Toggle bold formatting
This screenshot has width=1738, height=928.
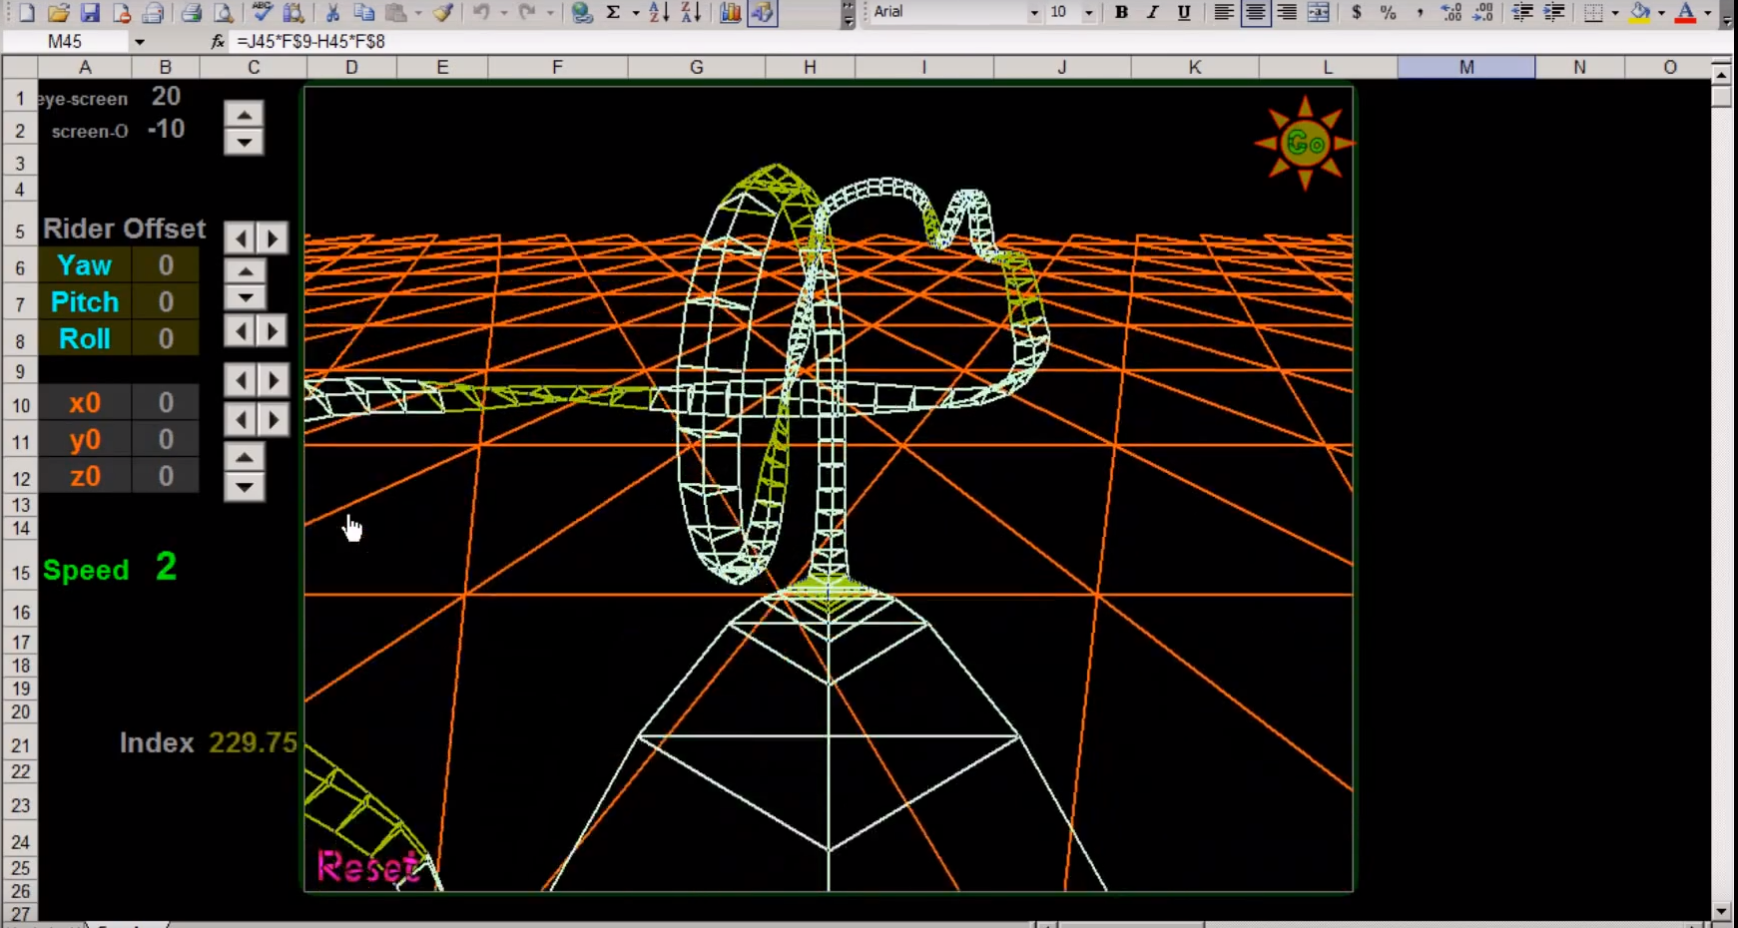point(1121,13)
